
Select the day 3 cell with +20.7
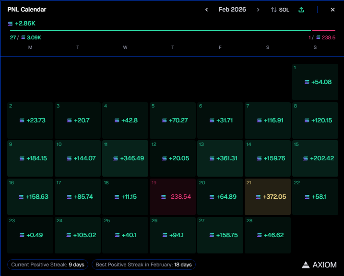point(78,120)
